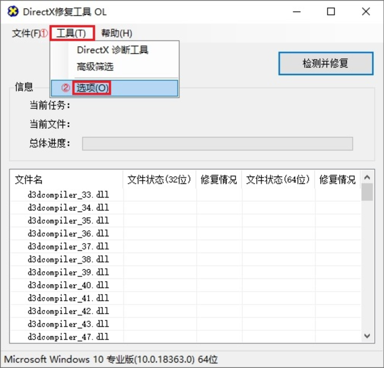Click the 文件名 column header
The width and height of the screenshot is (384, 368).
[66, 179]
